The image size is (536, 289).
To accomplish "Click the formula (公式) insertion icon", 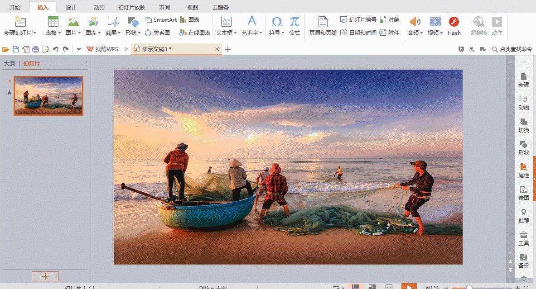I will [x=295, y=26].
